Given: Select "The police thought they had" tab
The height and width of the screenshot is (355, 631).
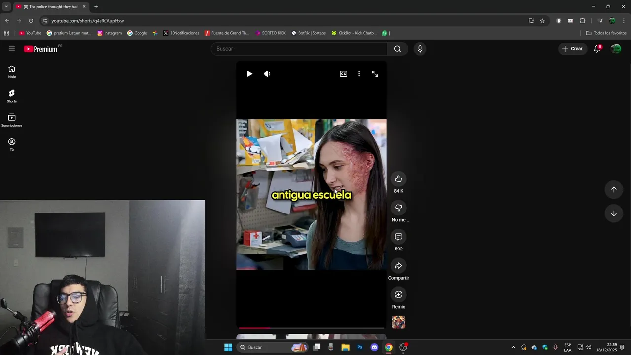Looking at the screenshot, I should click(x=51, y=7).
